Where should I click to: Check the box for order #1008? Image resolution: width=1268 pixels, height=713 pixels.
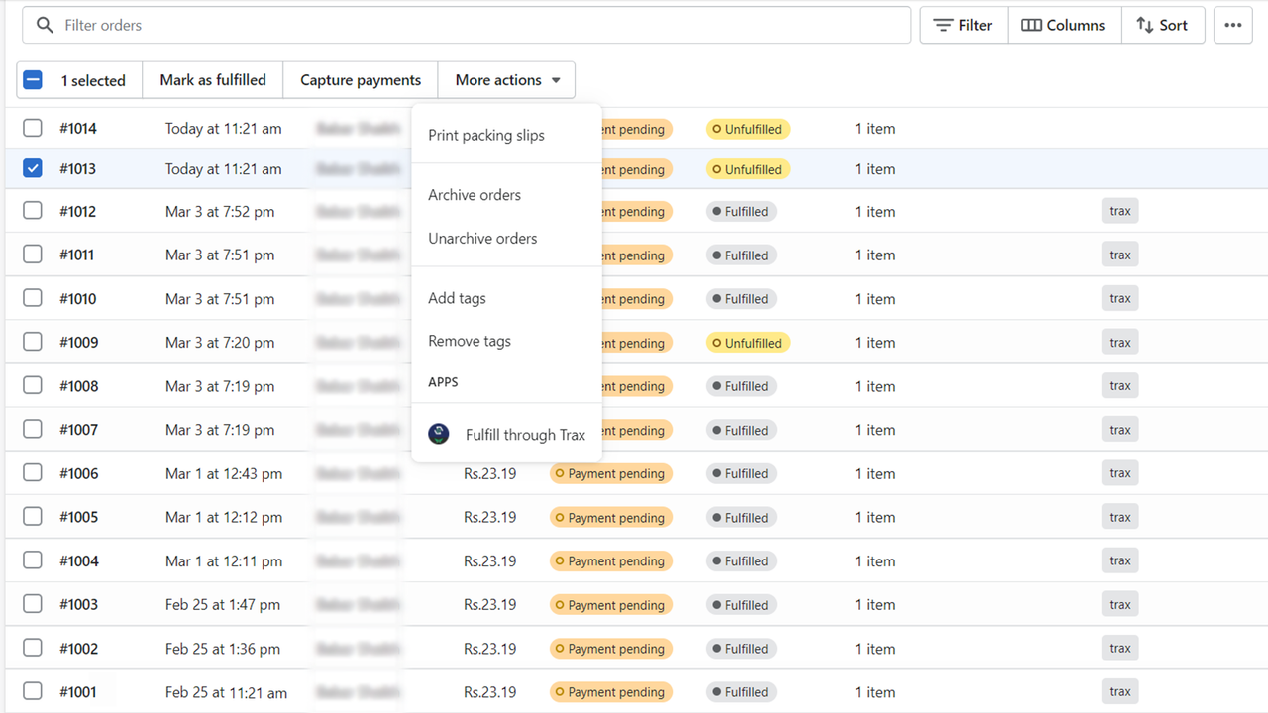[33, 385]
